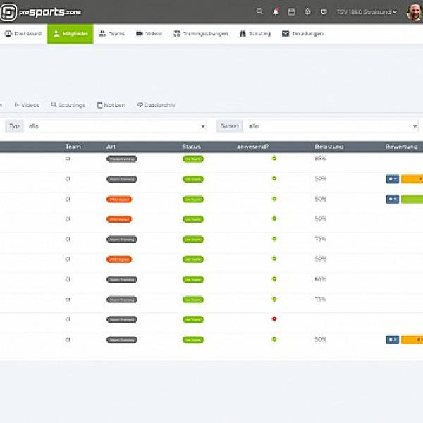
Task: Open the search magnifier in header
Action: (x=259, y=11)
